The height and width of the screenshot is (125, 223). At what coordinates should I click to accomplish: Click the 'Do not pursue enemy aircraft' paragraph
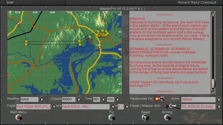click(169, 67)
